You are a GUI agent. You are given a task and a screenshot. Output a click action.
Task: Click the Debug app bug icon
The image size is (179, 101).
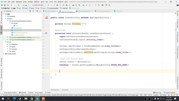coord(57,5)
